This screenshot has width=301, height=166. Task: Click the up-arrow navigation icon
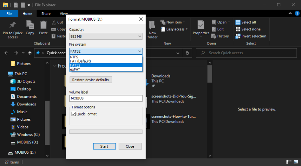pyautogui.click(x=30, y=53)
